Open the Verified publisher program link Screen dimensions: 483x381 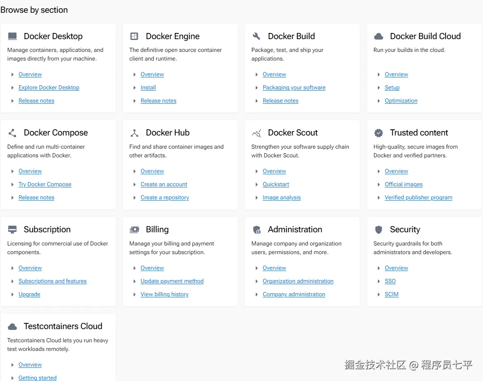pos(418,197)
